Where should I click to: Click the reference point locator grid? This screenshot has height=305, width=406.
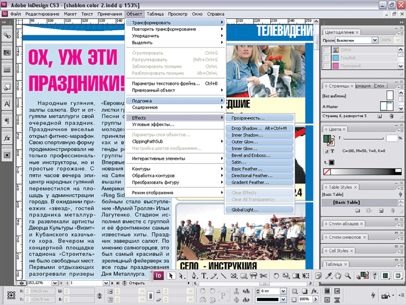(11, 295)
